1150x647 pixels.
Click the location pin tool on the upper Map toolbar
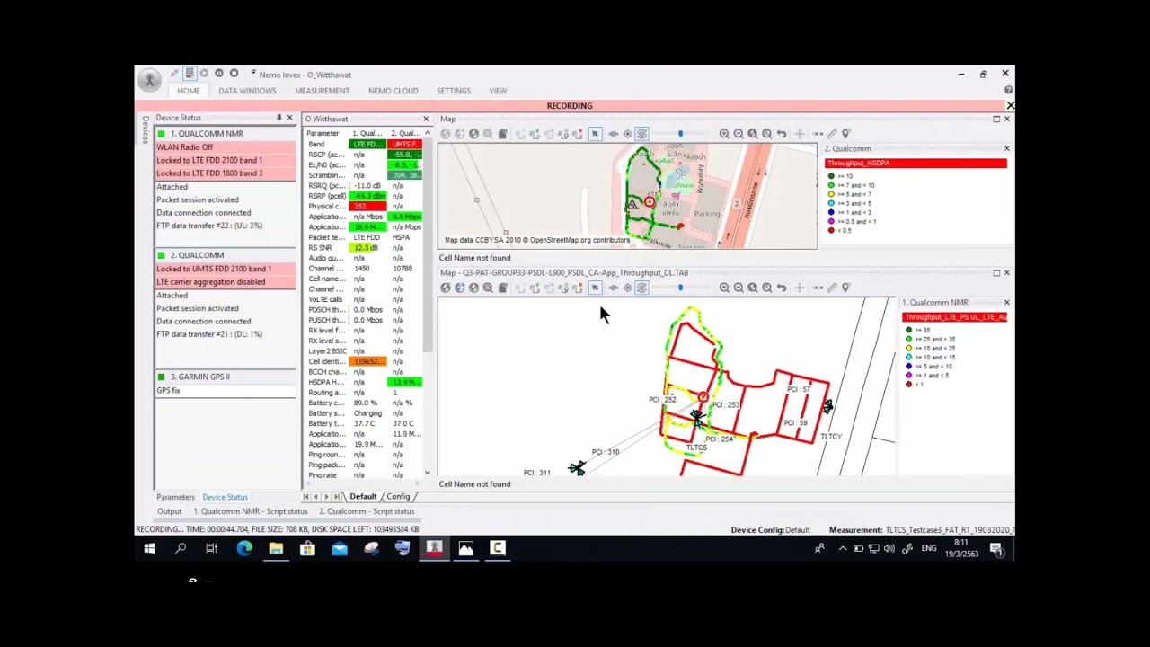(846, 134)
